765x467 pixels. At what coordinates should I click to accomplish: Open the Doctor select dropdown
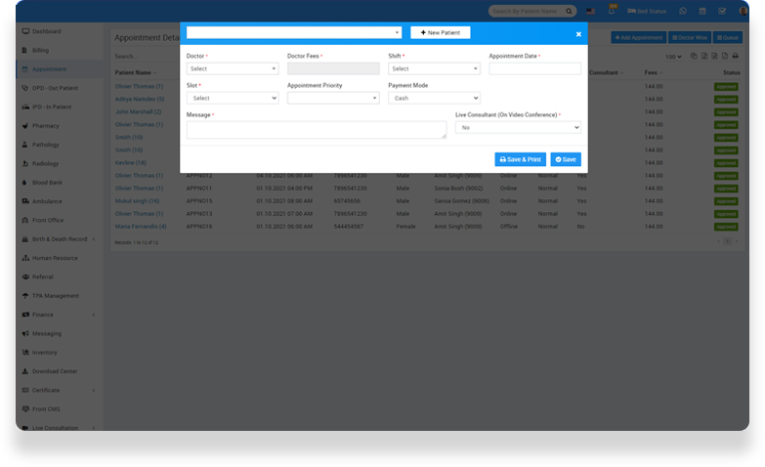pos(233,68)
